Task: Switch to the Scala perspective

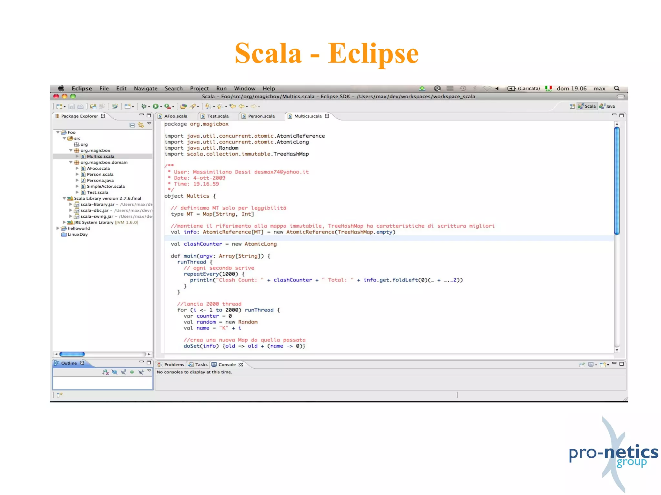Action: pyautogui.click(x=587, y=106)
